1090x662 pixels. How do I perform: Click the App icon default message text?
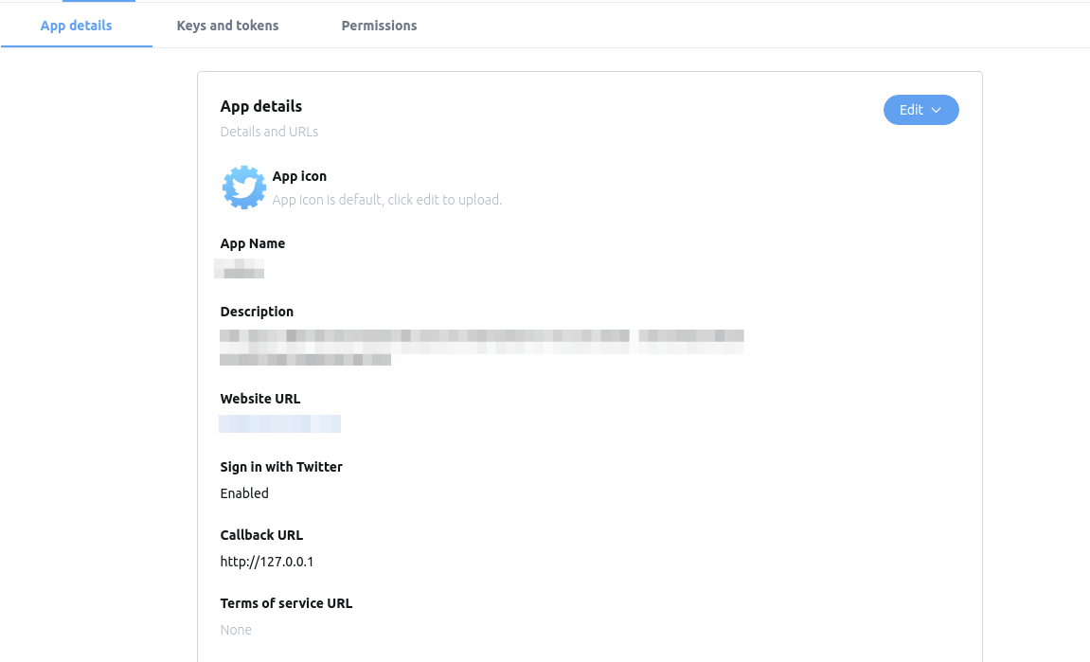pos(386,200)
